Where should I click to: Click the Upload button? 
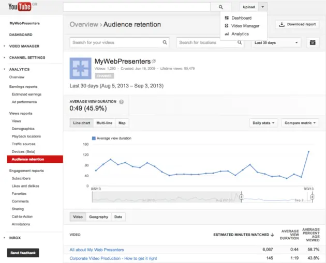tap(249, 7)
